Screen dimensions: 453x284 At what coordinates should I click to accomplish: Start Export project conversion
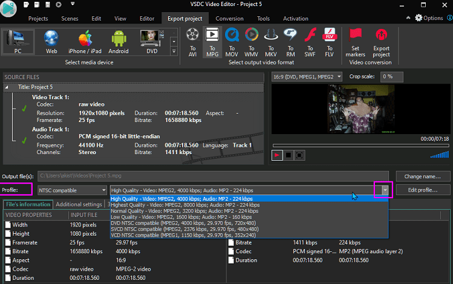click(x=381, y=42)
